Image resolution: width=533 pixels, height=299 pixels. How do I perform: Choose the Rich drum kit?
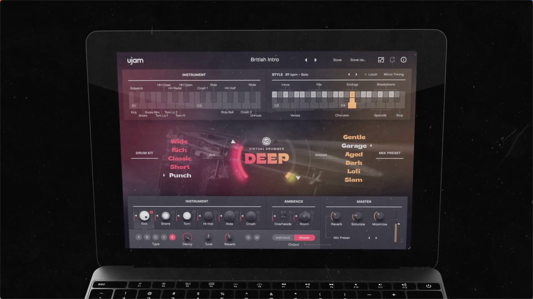click(179, 150)
